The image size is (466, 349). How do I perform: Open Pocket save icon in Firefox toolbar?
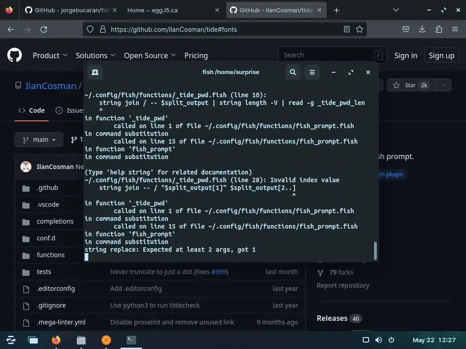(x=405, y=29)
